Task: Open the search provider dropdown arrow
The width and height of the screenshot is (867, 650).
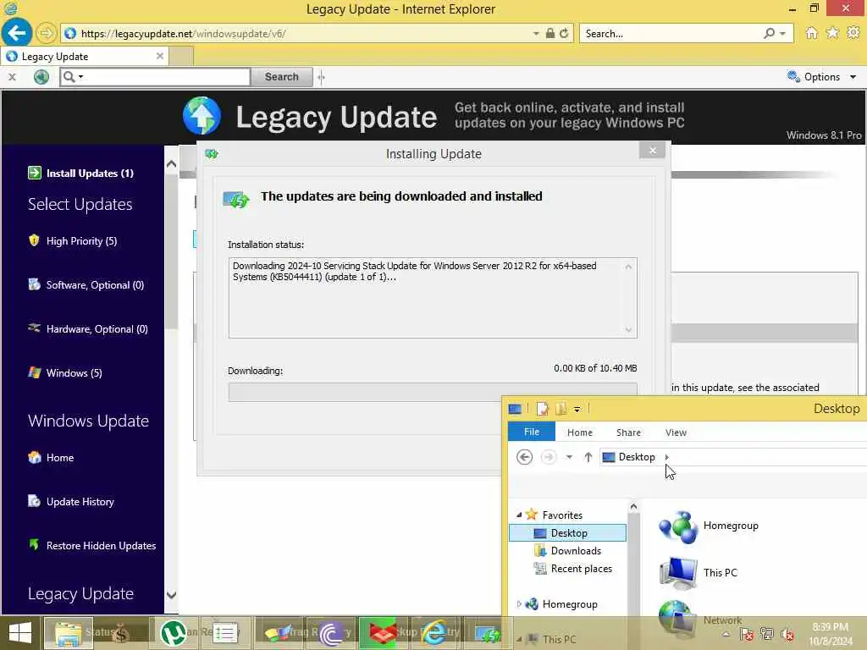Action: (x=782, y=33)
